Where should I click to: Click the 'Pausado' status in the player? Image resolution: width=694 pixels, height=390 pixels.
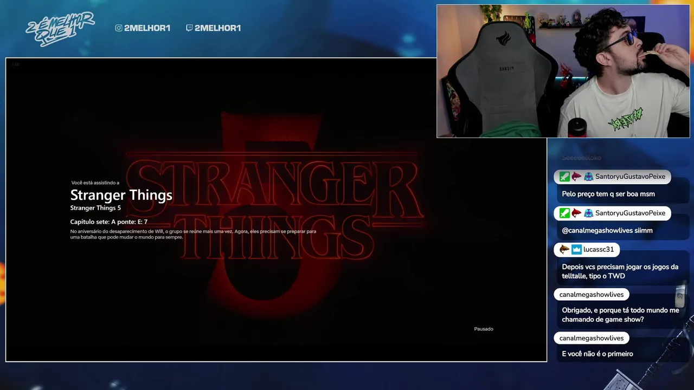484,329
